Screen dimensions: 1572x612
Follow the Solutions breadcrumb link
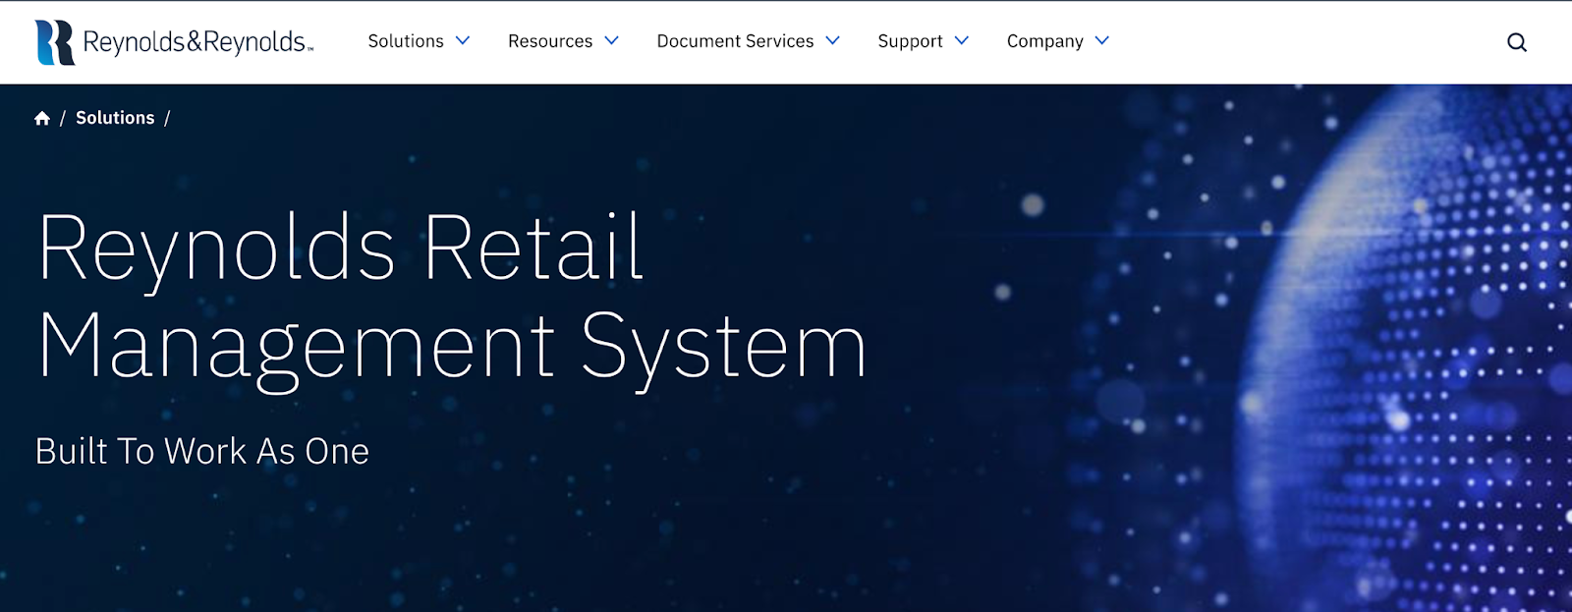tap(115, 118)
